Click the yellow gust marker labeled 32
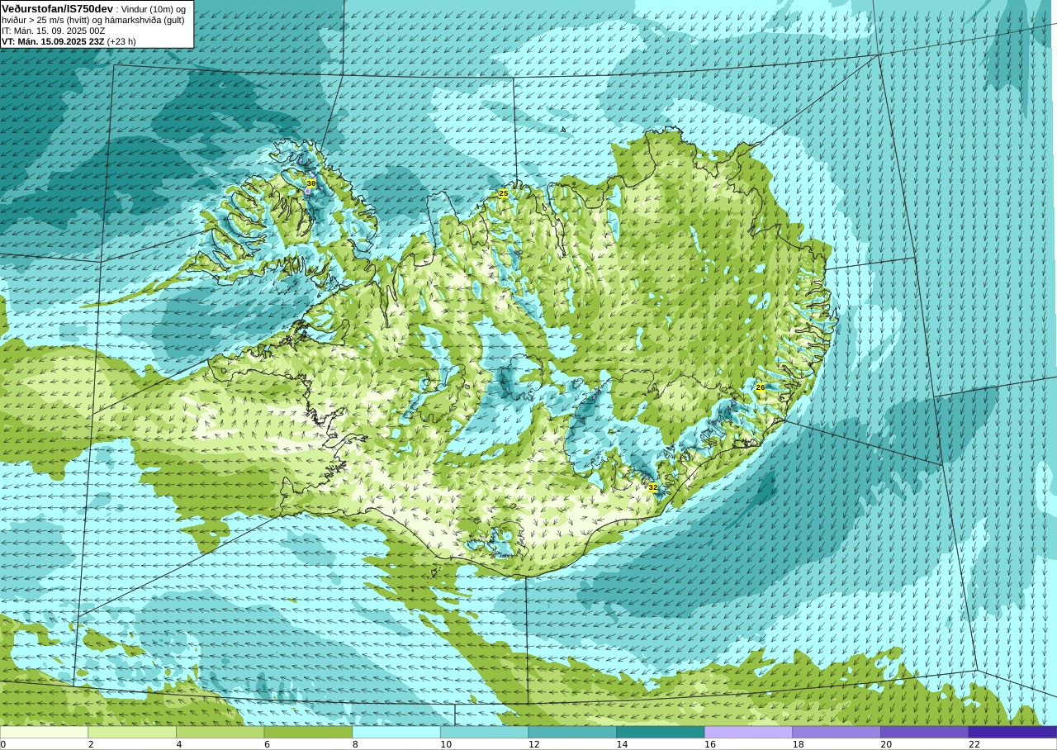Image resolution: width=1057 pixels, height=750 pixels. tap(653, 487)
